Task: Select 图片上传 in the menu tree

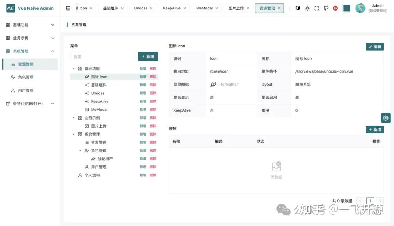Action: click(98, 126)
